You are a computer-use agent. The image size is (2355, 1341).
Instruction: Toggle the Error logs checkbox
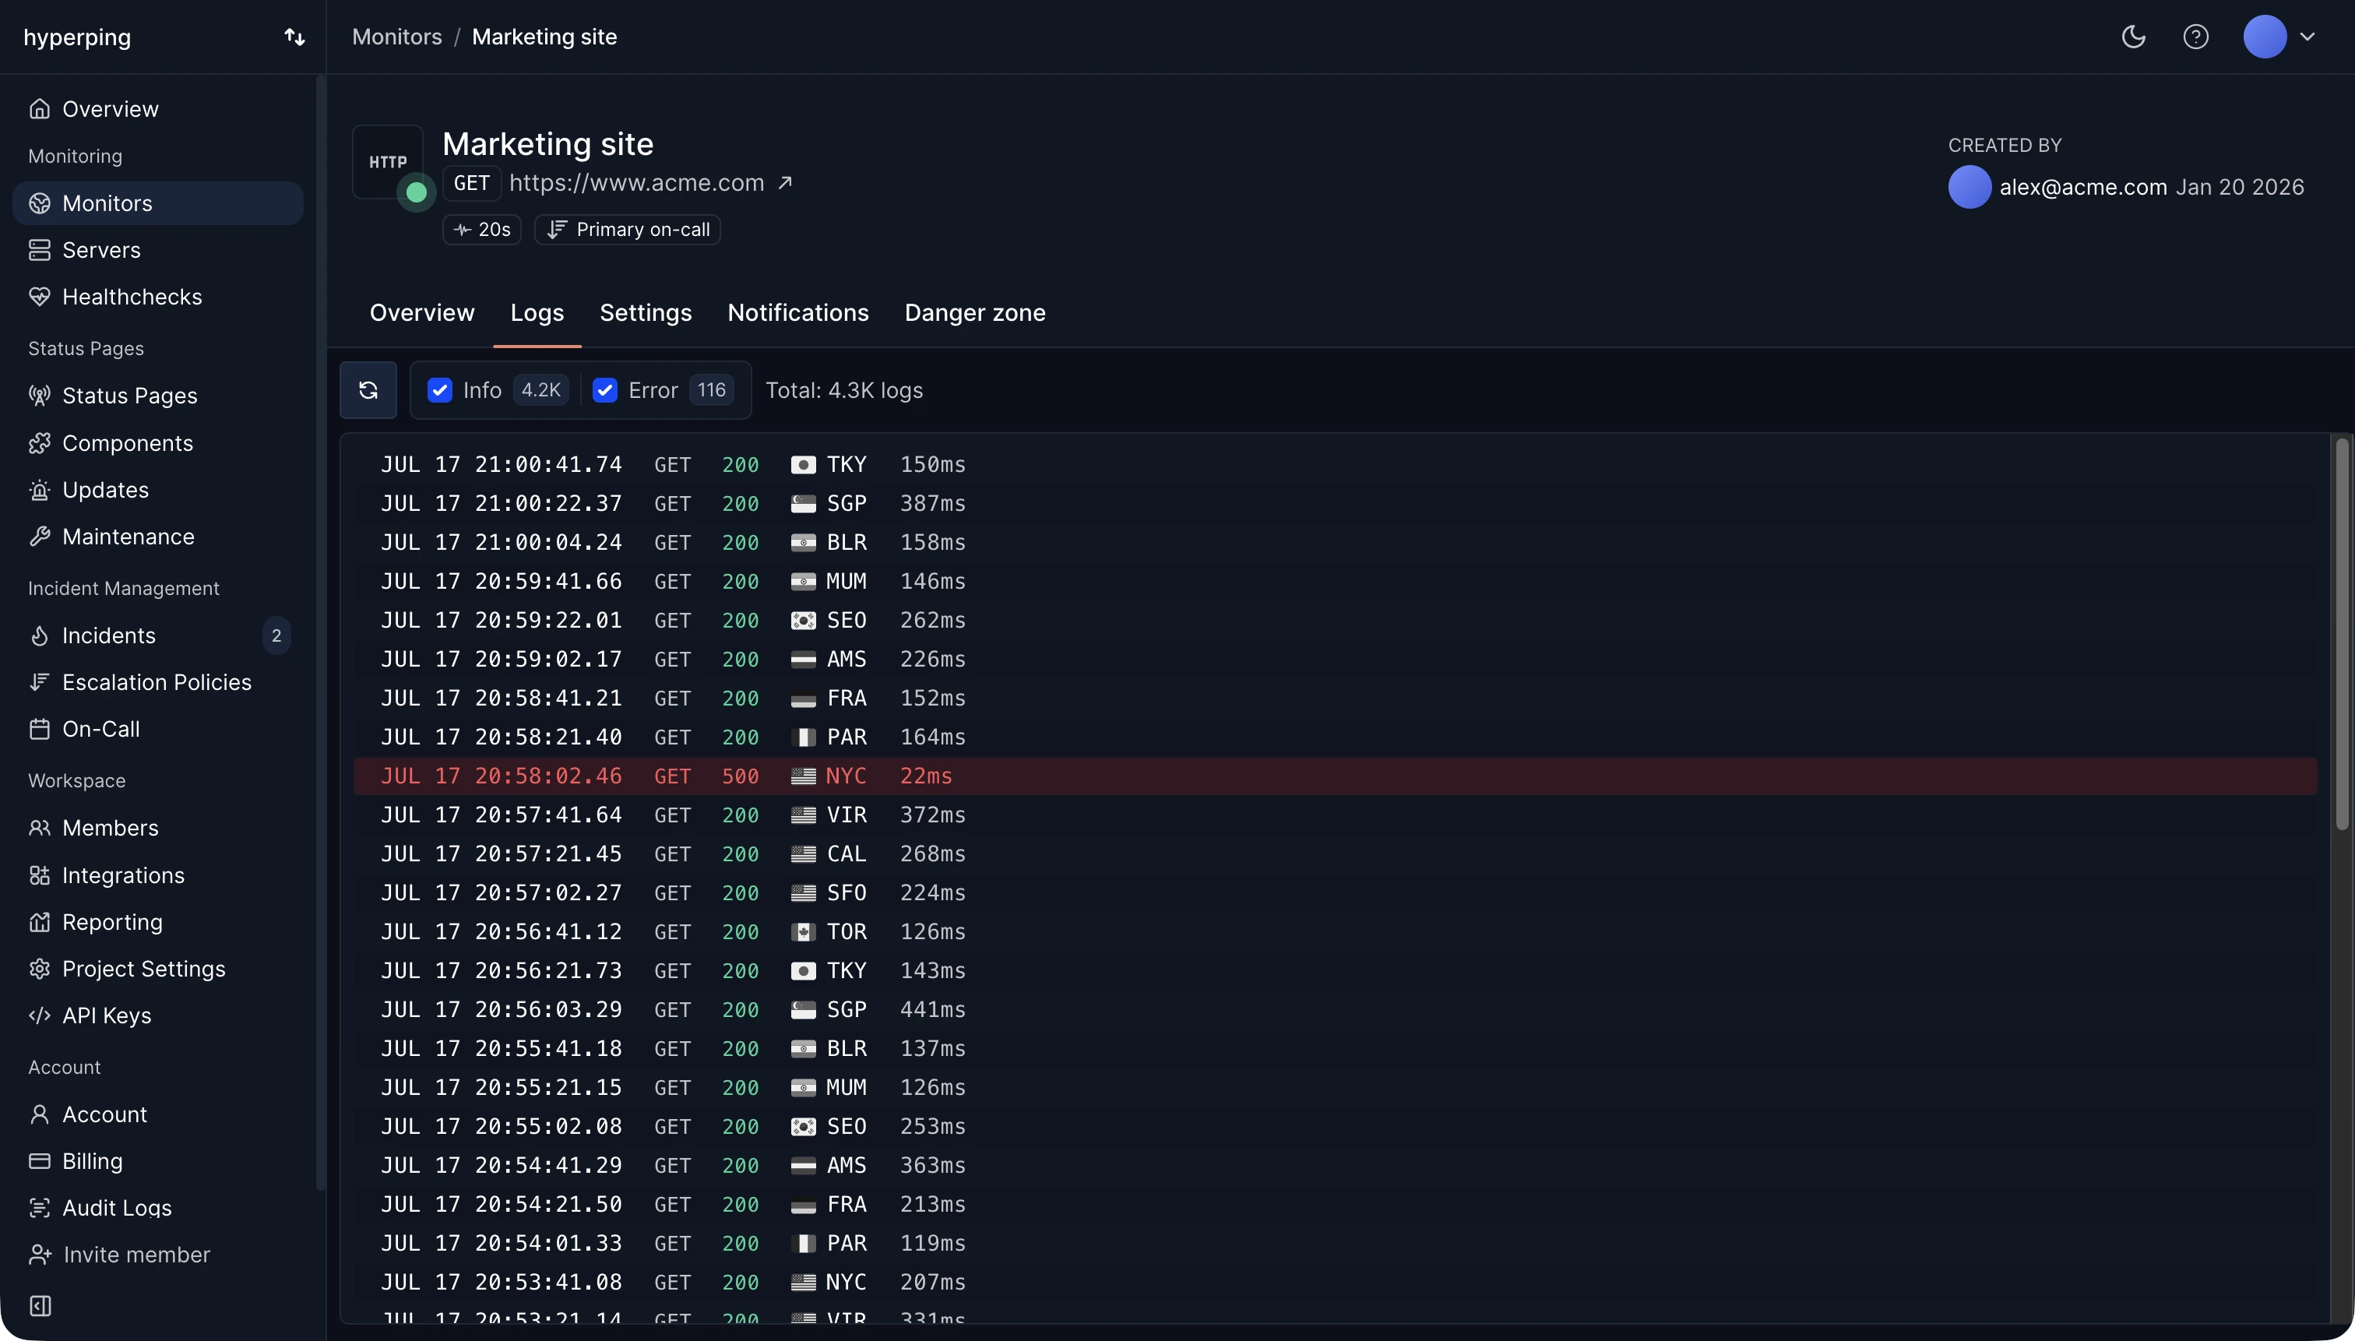coord(605,390)
